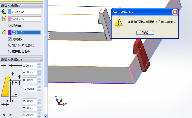Click the blue color swatch next to 边线<1>
This screenshot has height=118, width=192.
[x=10, y=12]
